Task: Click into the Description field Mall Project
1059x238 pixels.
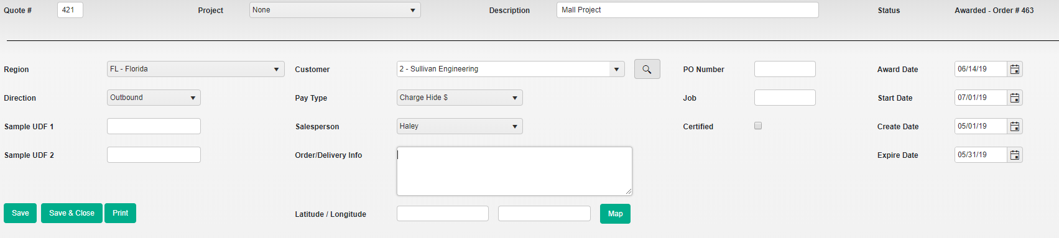Action: (x=687, y=10)
